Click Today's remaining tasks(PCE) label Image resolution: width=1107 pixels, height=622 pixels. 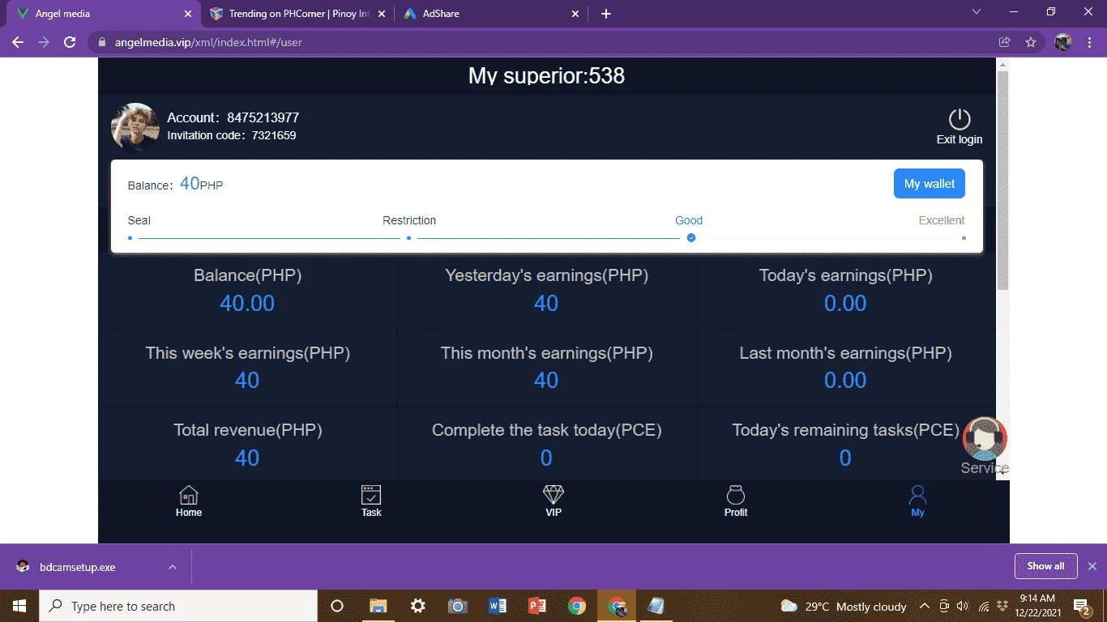845,430
